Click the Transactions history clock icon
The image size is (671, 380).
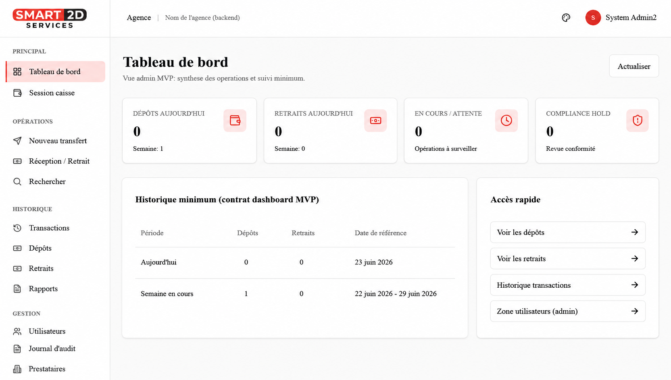tap(17, 228)
